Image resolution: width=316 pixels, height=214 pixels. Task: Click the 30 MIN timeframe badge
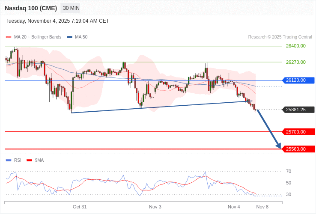(70, 8)
